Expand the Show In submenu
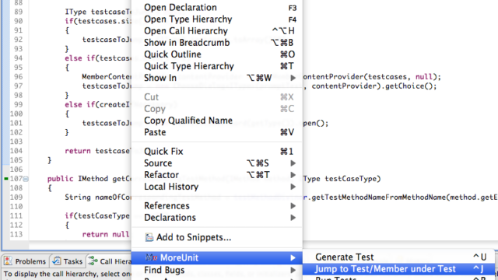 tap(217, 78)
